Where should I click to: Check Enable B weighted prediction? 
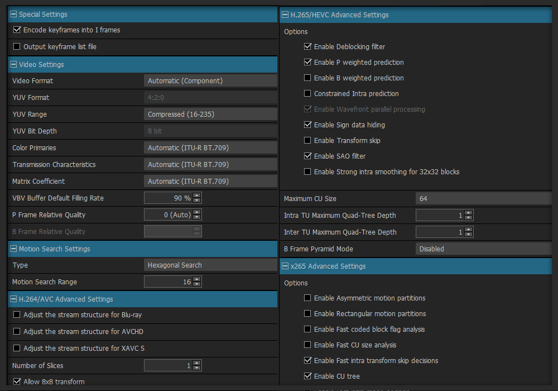pos(307,78)
